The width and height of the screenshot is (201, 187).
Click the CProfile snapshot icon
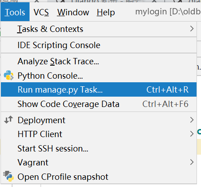9,176
